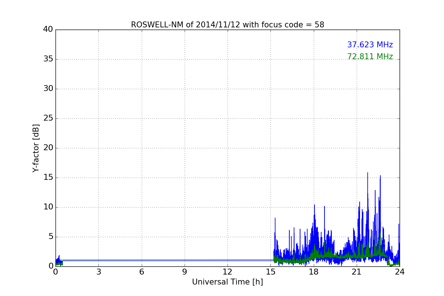Select the 37.623 MHz legend label
This screenshot has width=444, height=296.
pyautogui.click(x=370, y=45)
